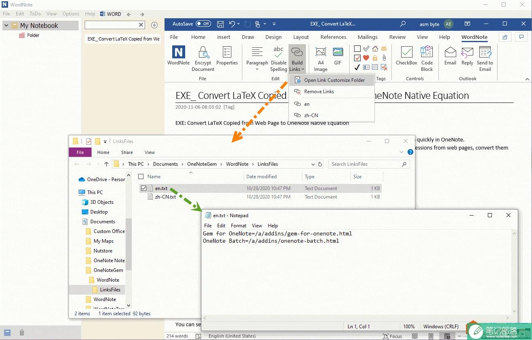Click OneNoteGem in the address breadcrumb
The height and width of the screenshot is (340, 532).
202,164
